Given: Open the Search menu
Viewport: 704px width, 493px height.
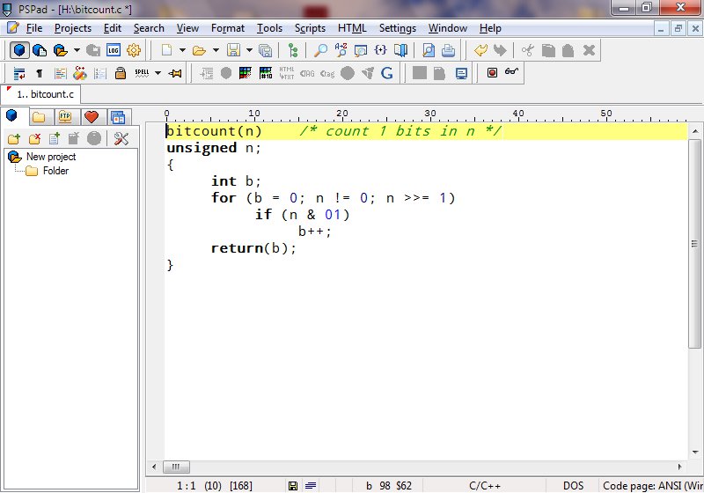Looking at the screenshot, I should tap(149, 28).
